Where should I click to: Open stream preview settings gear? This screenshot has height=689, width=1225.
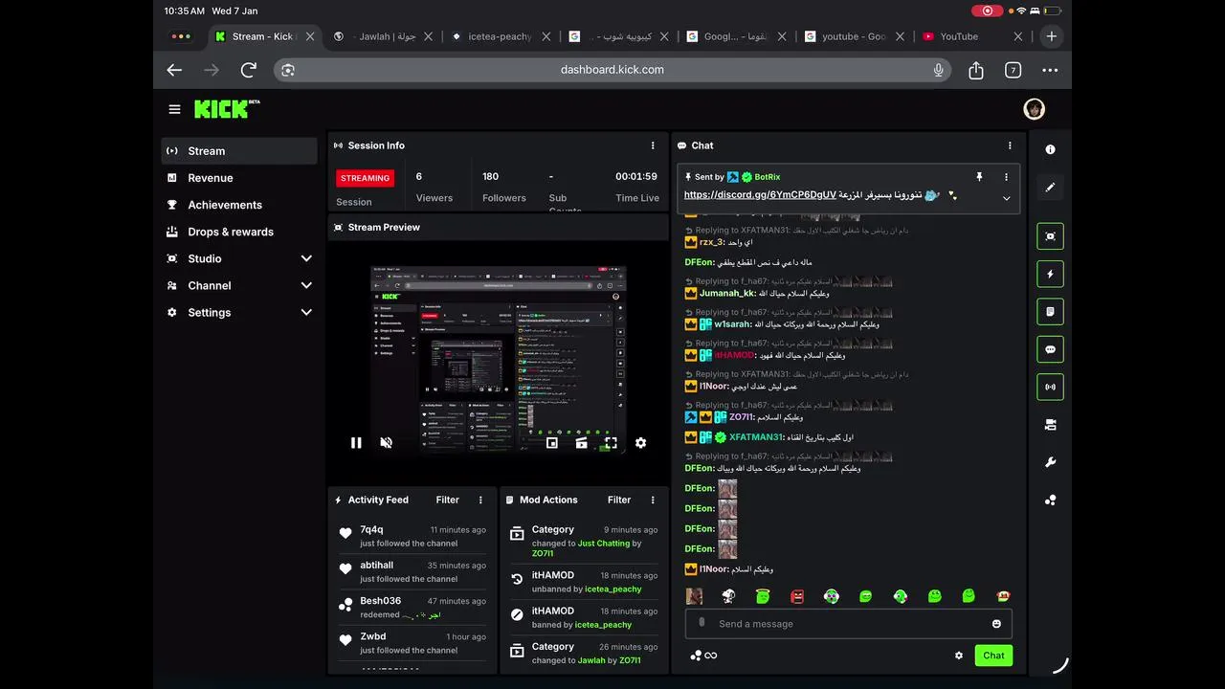tap(640, 443)
